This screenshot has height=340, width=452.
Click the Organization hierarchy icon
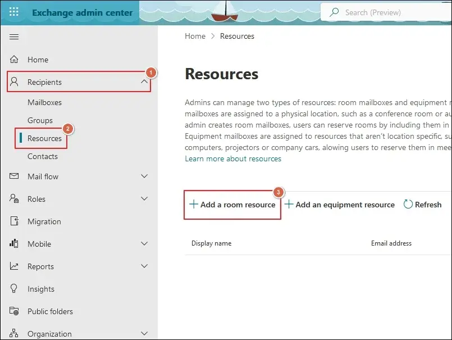[14, 333]
